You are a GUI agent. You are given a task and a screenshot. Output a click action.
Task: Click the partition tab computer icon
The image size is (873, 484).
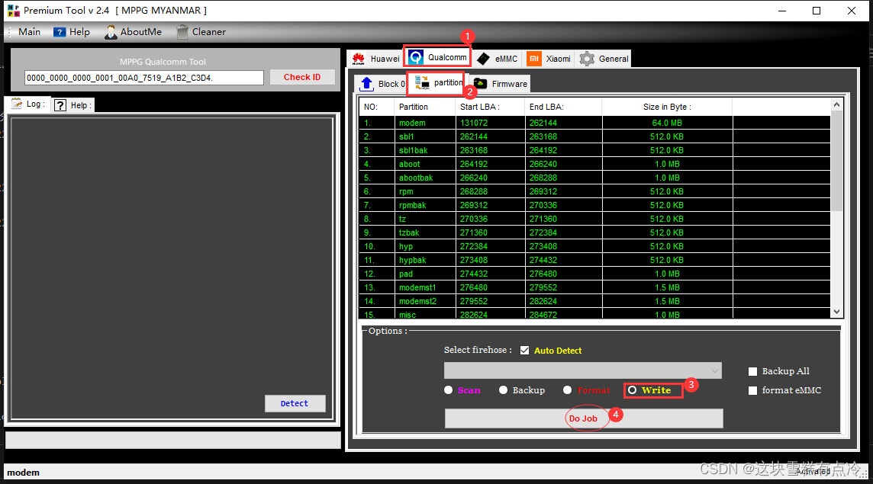pos(422,82)
